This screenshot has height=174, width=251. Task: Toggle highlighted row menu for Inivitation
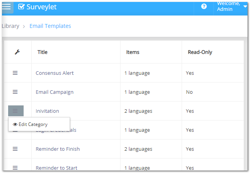click(16, 111)
